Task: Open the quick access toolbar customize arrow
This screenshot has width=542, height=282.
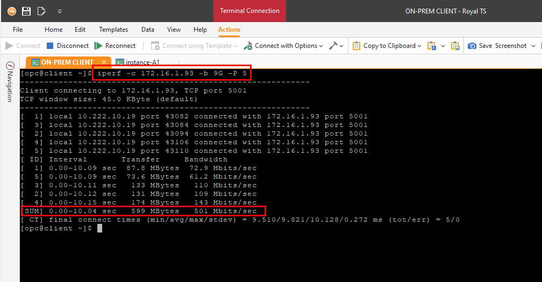Action: [59, 11]
